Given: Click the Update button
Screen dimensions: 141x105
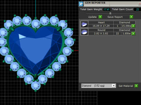Looking at the screenshot, I should click(x=93, y=17).
